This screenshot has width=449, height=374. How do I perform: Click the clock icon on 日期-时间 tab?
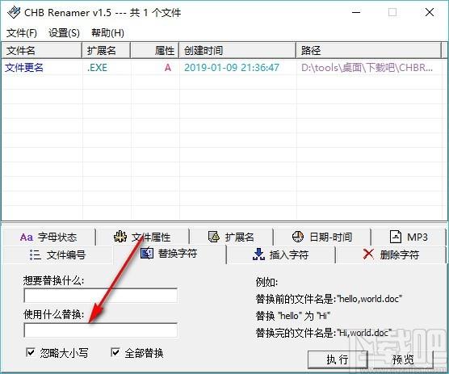pos(298,237)
